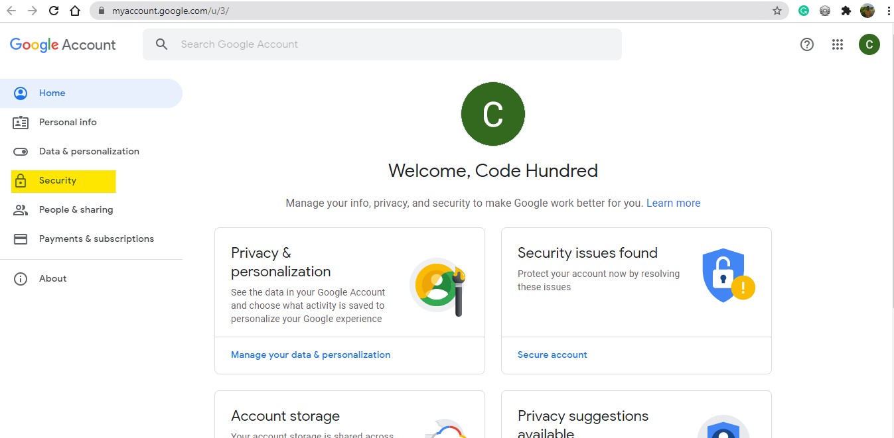Click the Secure account link
The height and width of the screenshot is (438, 894).
coord(552,355)
